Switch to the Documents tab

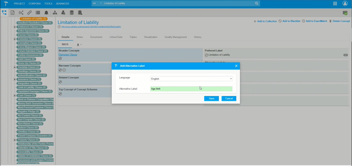[96, 37]
